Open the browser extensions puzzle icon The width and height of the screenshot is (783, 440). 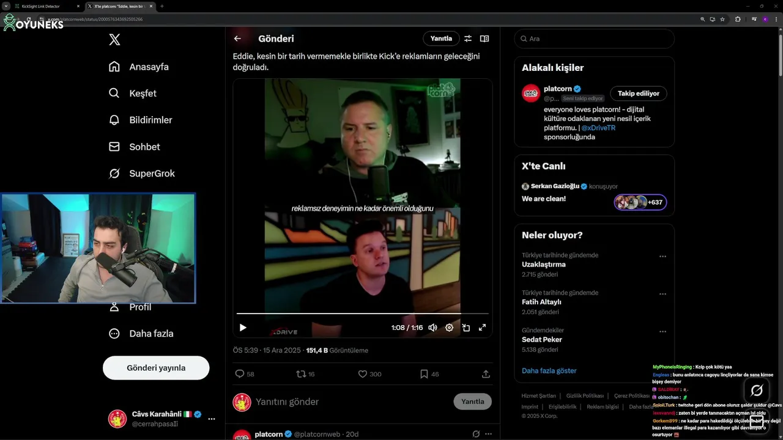[738, 19]
